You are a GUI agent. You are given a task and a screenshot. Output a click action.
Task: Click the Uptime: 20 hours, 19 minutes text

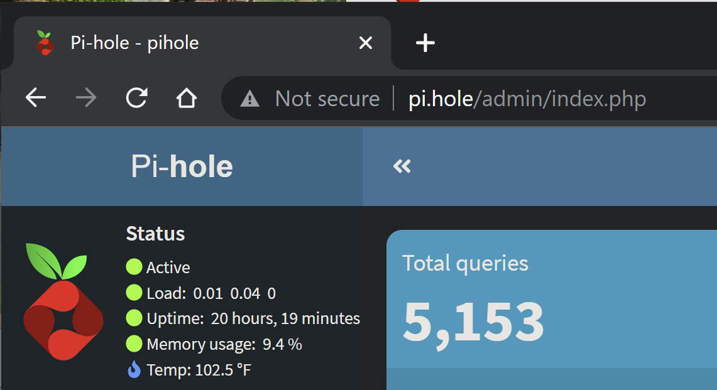(253, 318)
